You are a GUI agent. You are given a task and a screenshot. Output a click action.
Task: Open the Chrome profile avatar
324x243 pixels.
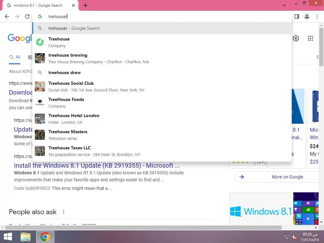(307, 16)
